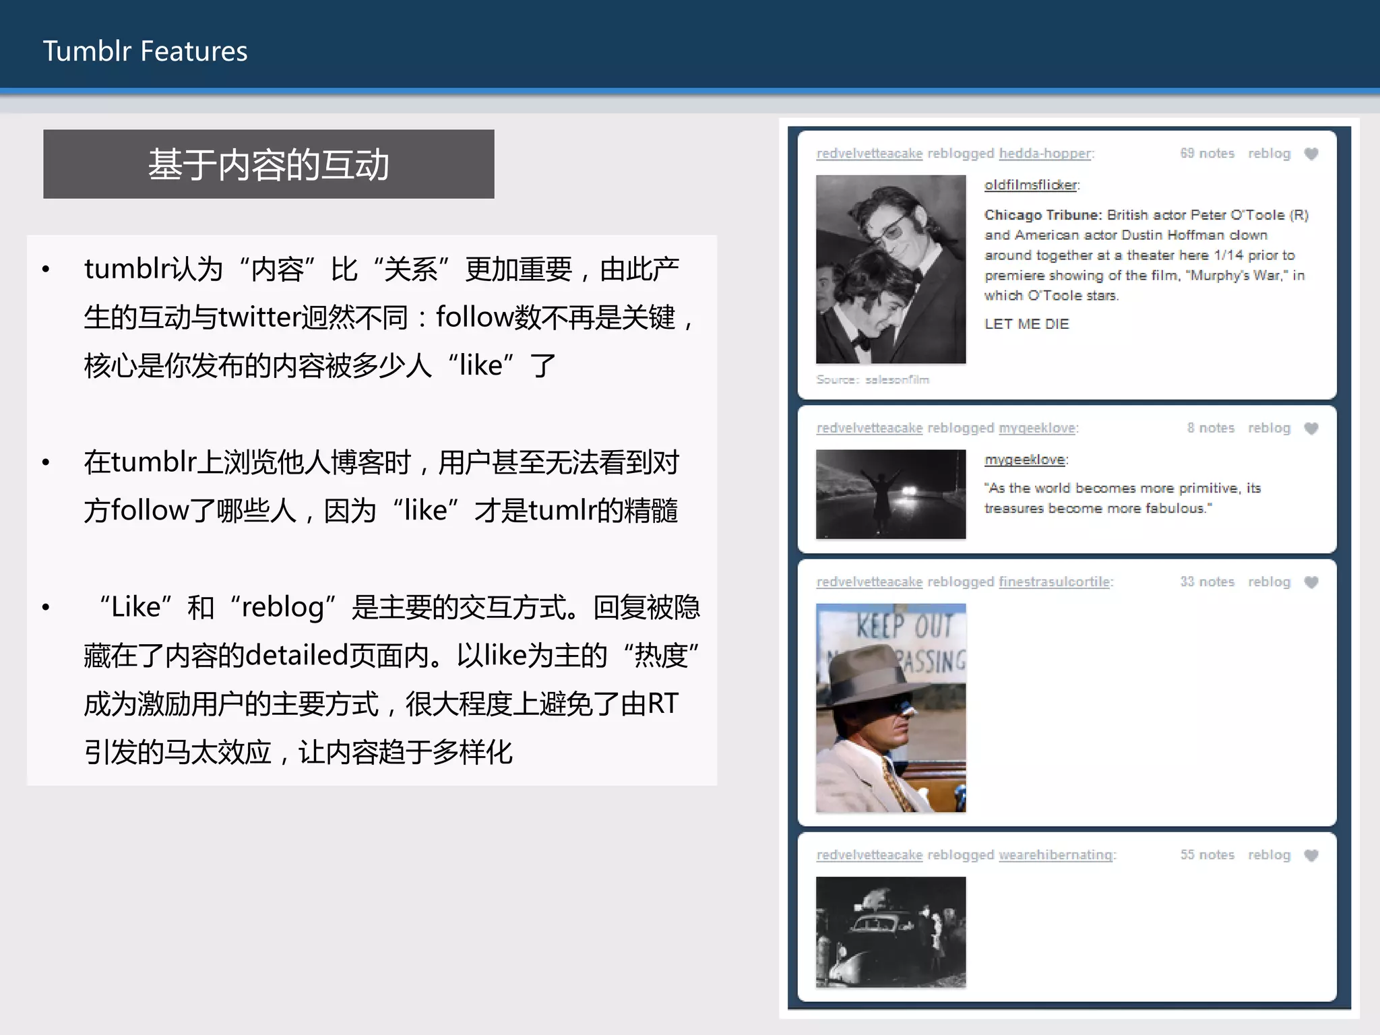View the 55 notes list
The image size is (1380, 1035).
pyautogui.click(x=1207, y=854)
